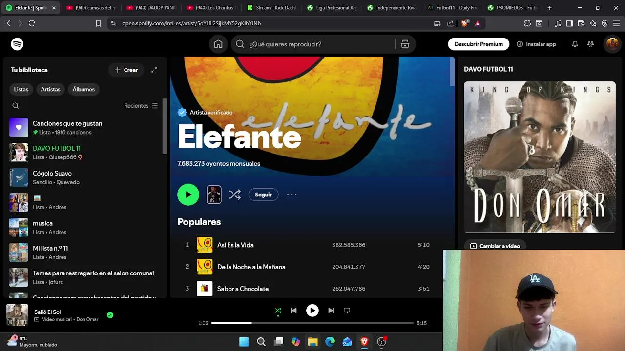625x351 pixels.
Task: Toggle repeat in the player bar
Action: [x=347, y=311]
